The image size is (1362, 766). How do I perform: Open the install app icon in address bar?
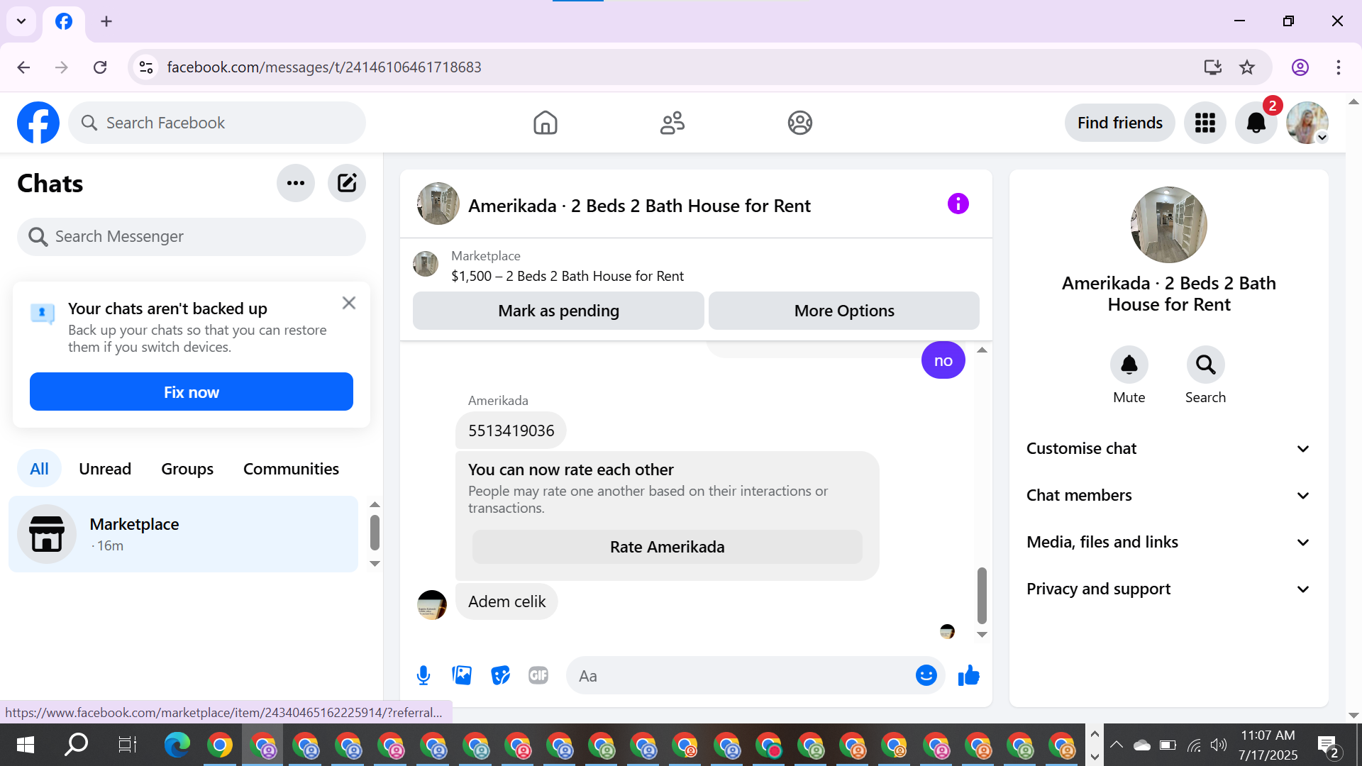pos(1212,67)
